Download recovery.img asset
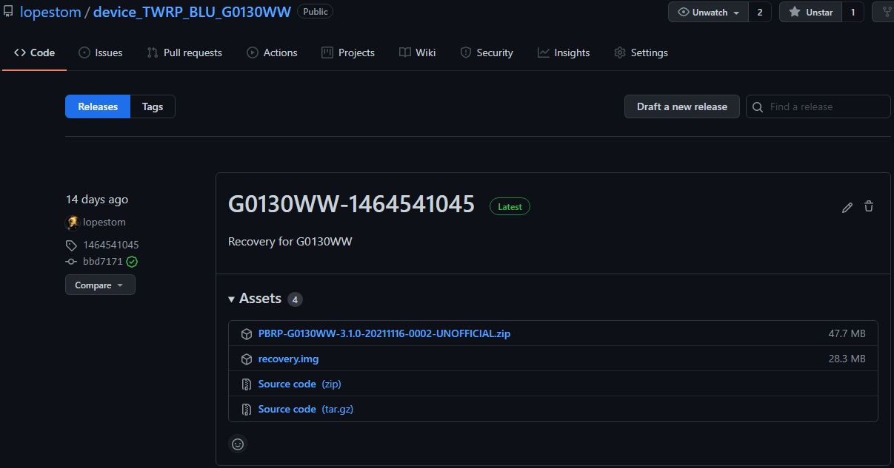Screen dimensions: 894x468 (x=288, y=359)
